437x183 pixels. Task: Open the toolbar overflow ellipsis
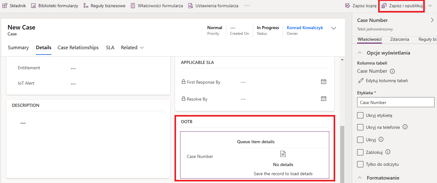click(x=247, y=6)
